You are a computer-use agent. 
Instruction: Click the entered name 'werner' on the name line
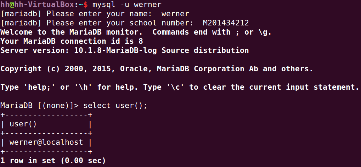(175, 14)
